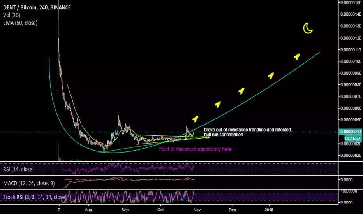Select the lowest rocket icon near the candles

[196, 119]
